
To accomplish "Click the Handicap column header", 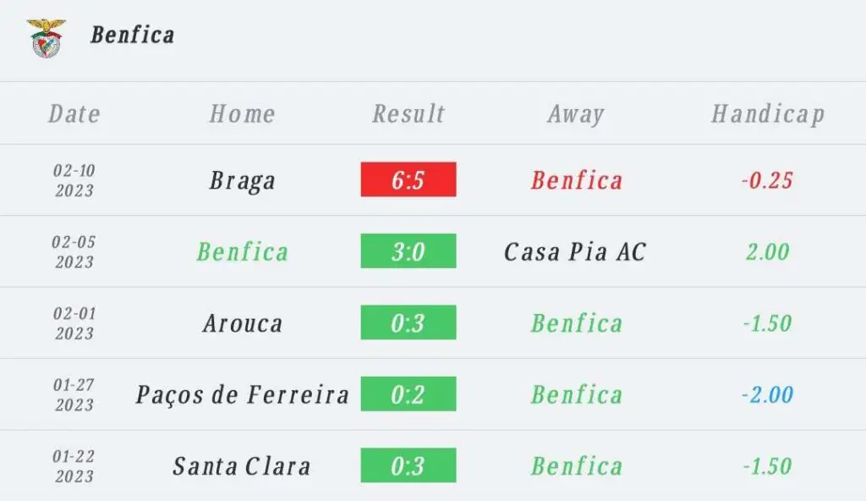I will (x=768, y=114).
